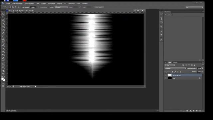The width and height of the screenshot is (213, 120).
Task: Select the Rectangular Marquee tool
Action: tap(3, 17)
